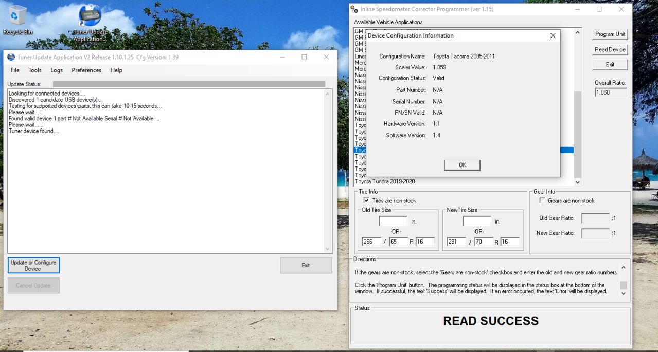Click the Update or Configure Device button
The image size is (658, 352).
pos(33,265)
